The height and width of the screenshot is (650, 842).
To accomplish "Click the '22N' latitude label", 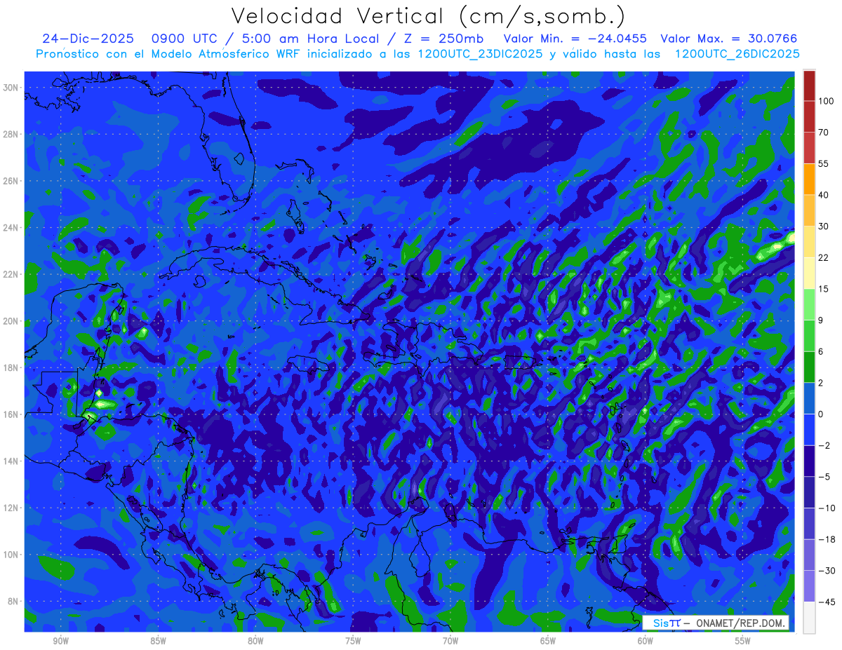I will (11, 274).
